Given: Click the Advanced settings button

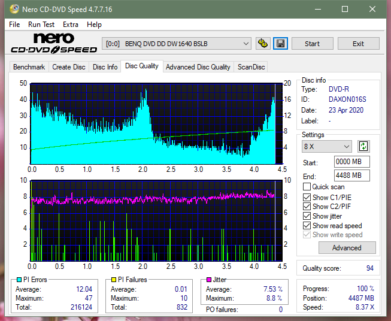Looking at the screenshot, I should point(347,248).
